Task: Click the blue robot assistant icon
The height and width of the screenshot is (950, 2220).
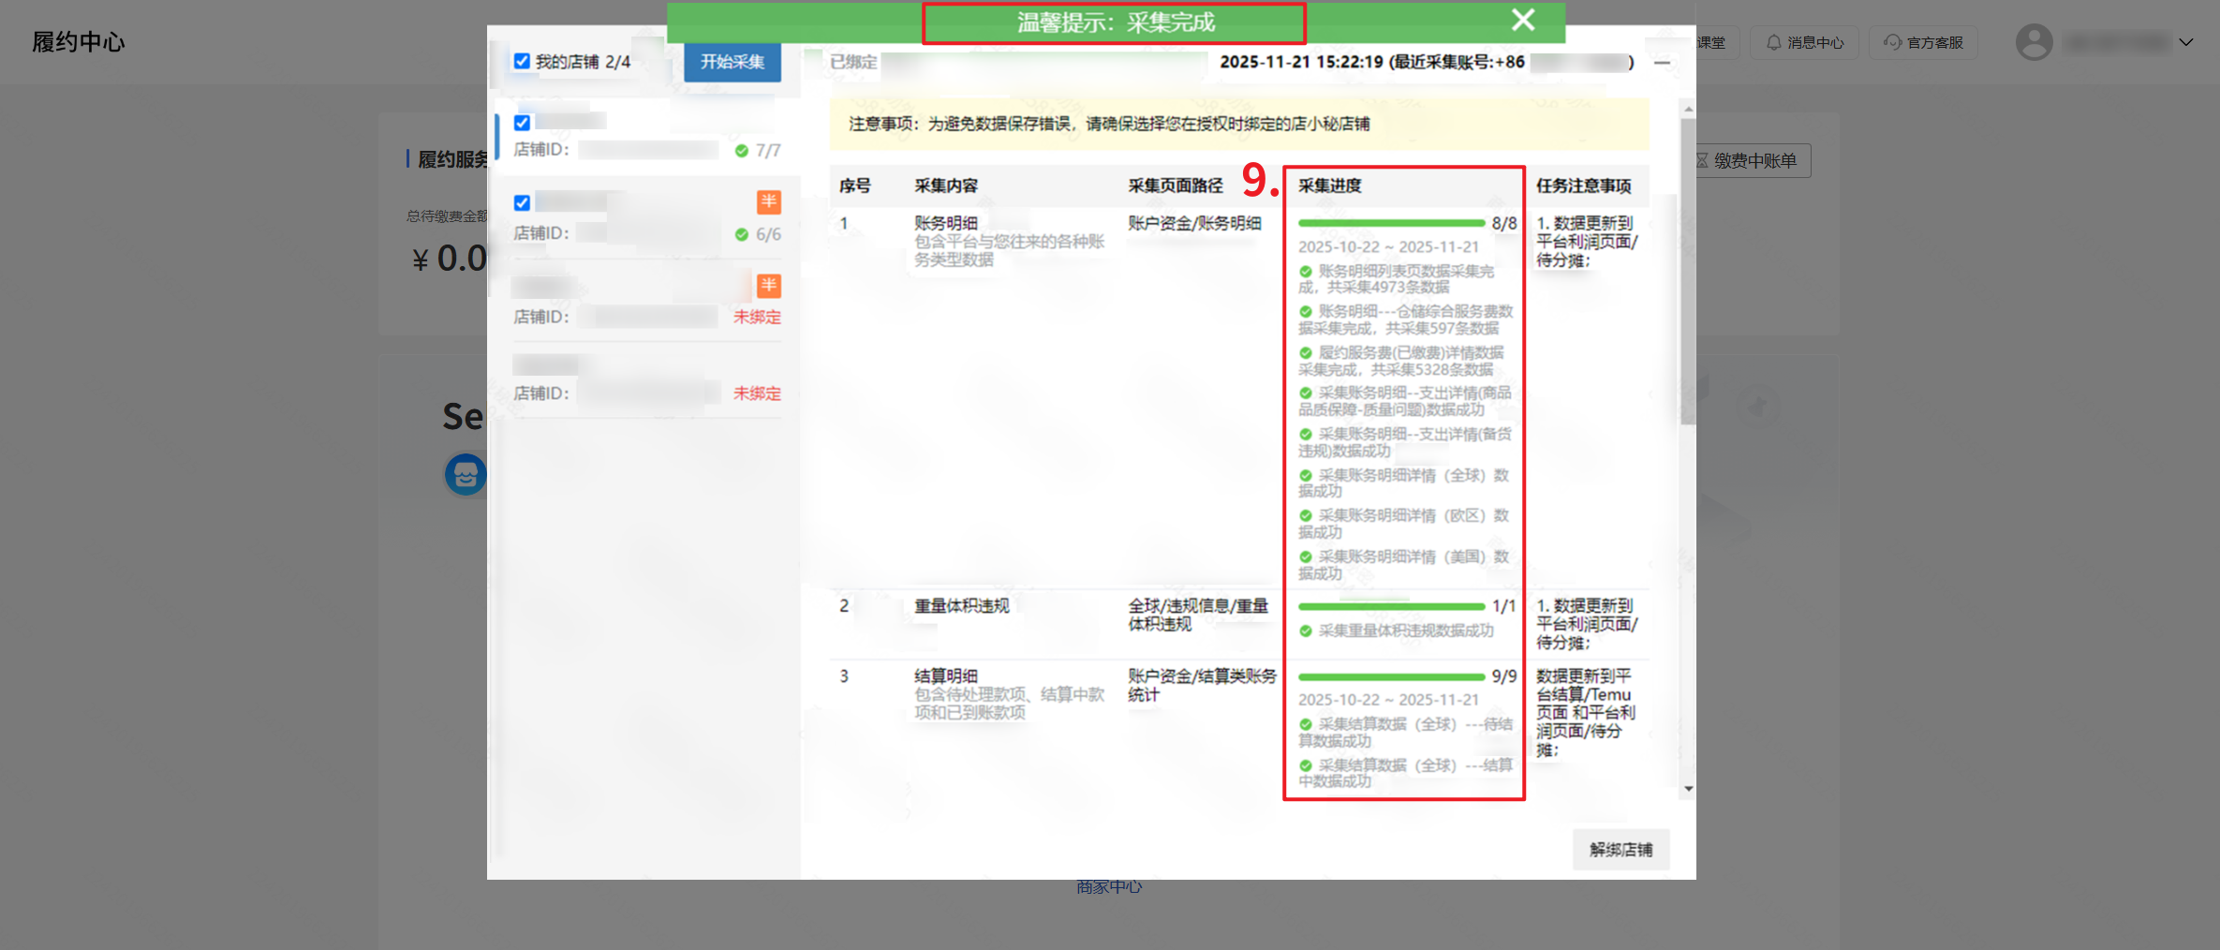Action: [x=466, y=474]
